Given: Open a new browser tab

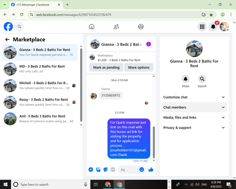Looking at the screenshot, I should (67, 5).
